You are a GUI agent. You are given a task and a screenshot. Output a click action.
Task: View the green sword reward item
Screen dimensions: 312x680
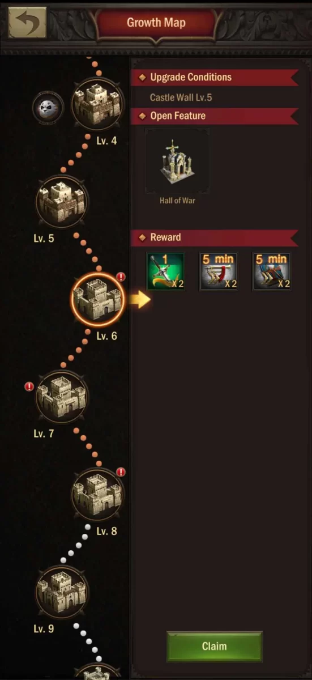166,271
